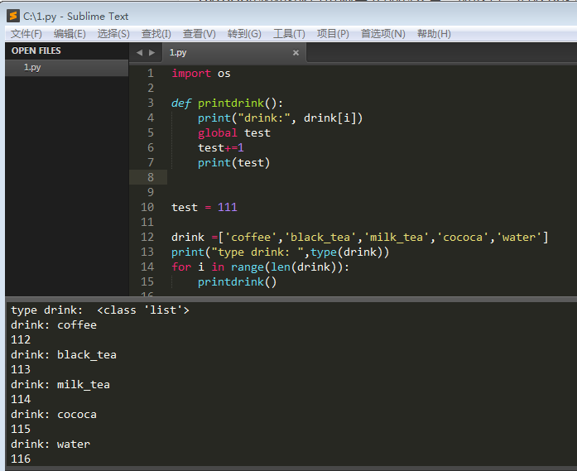Click output value 115
Screen dimensions: 577x471
coord(21,429)
